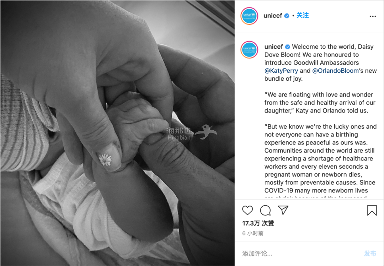Save the post with the bookmark icon
Viewport: 384px width, 266px height.
click(372, 210)
